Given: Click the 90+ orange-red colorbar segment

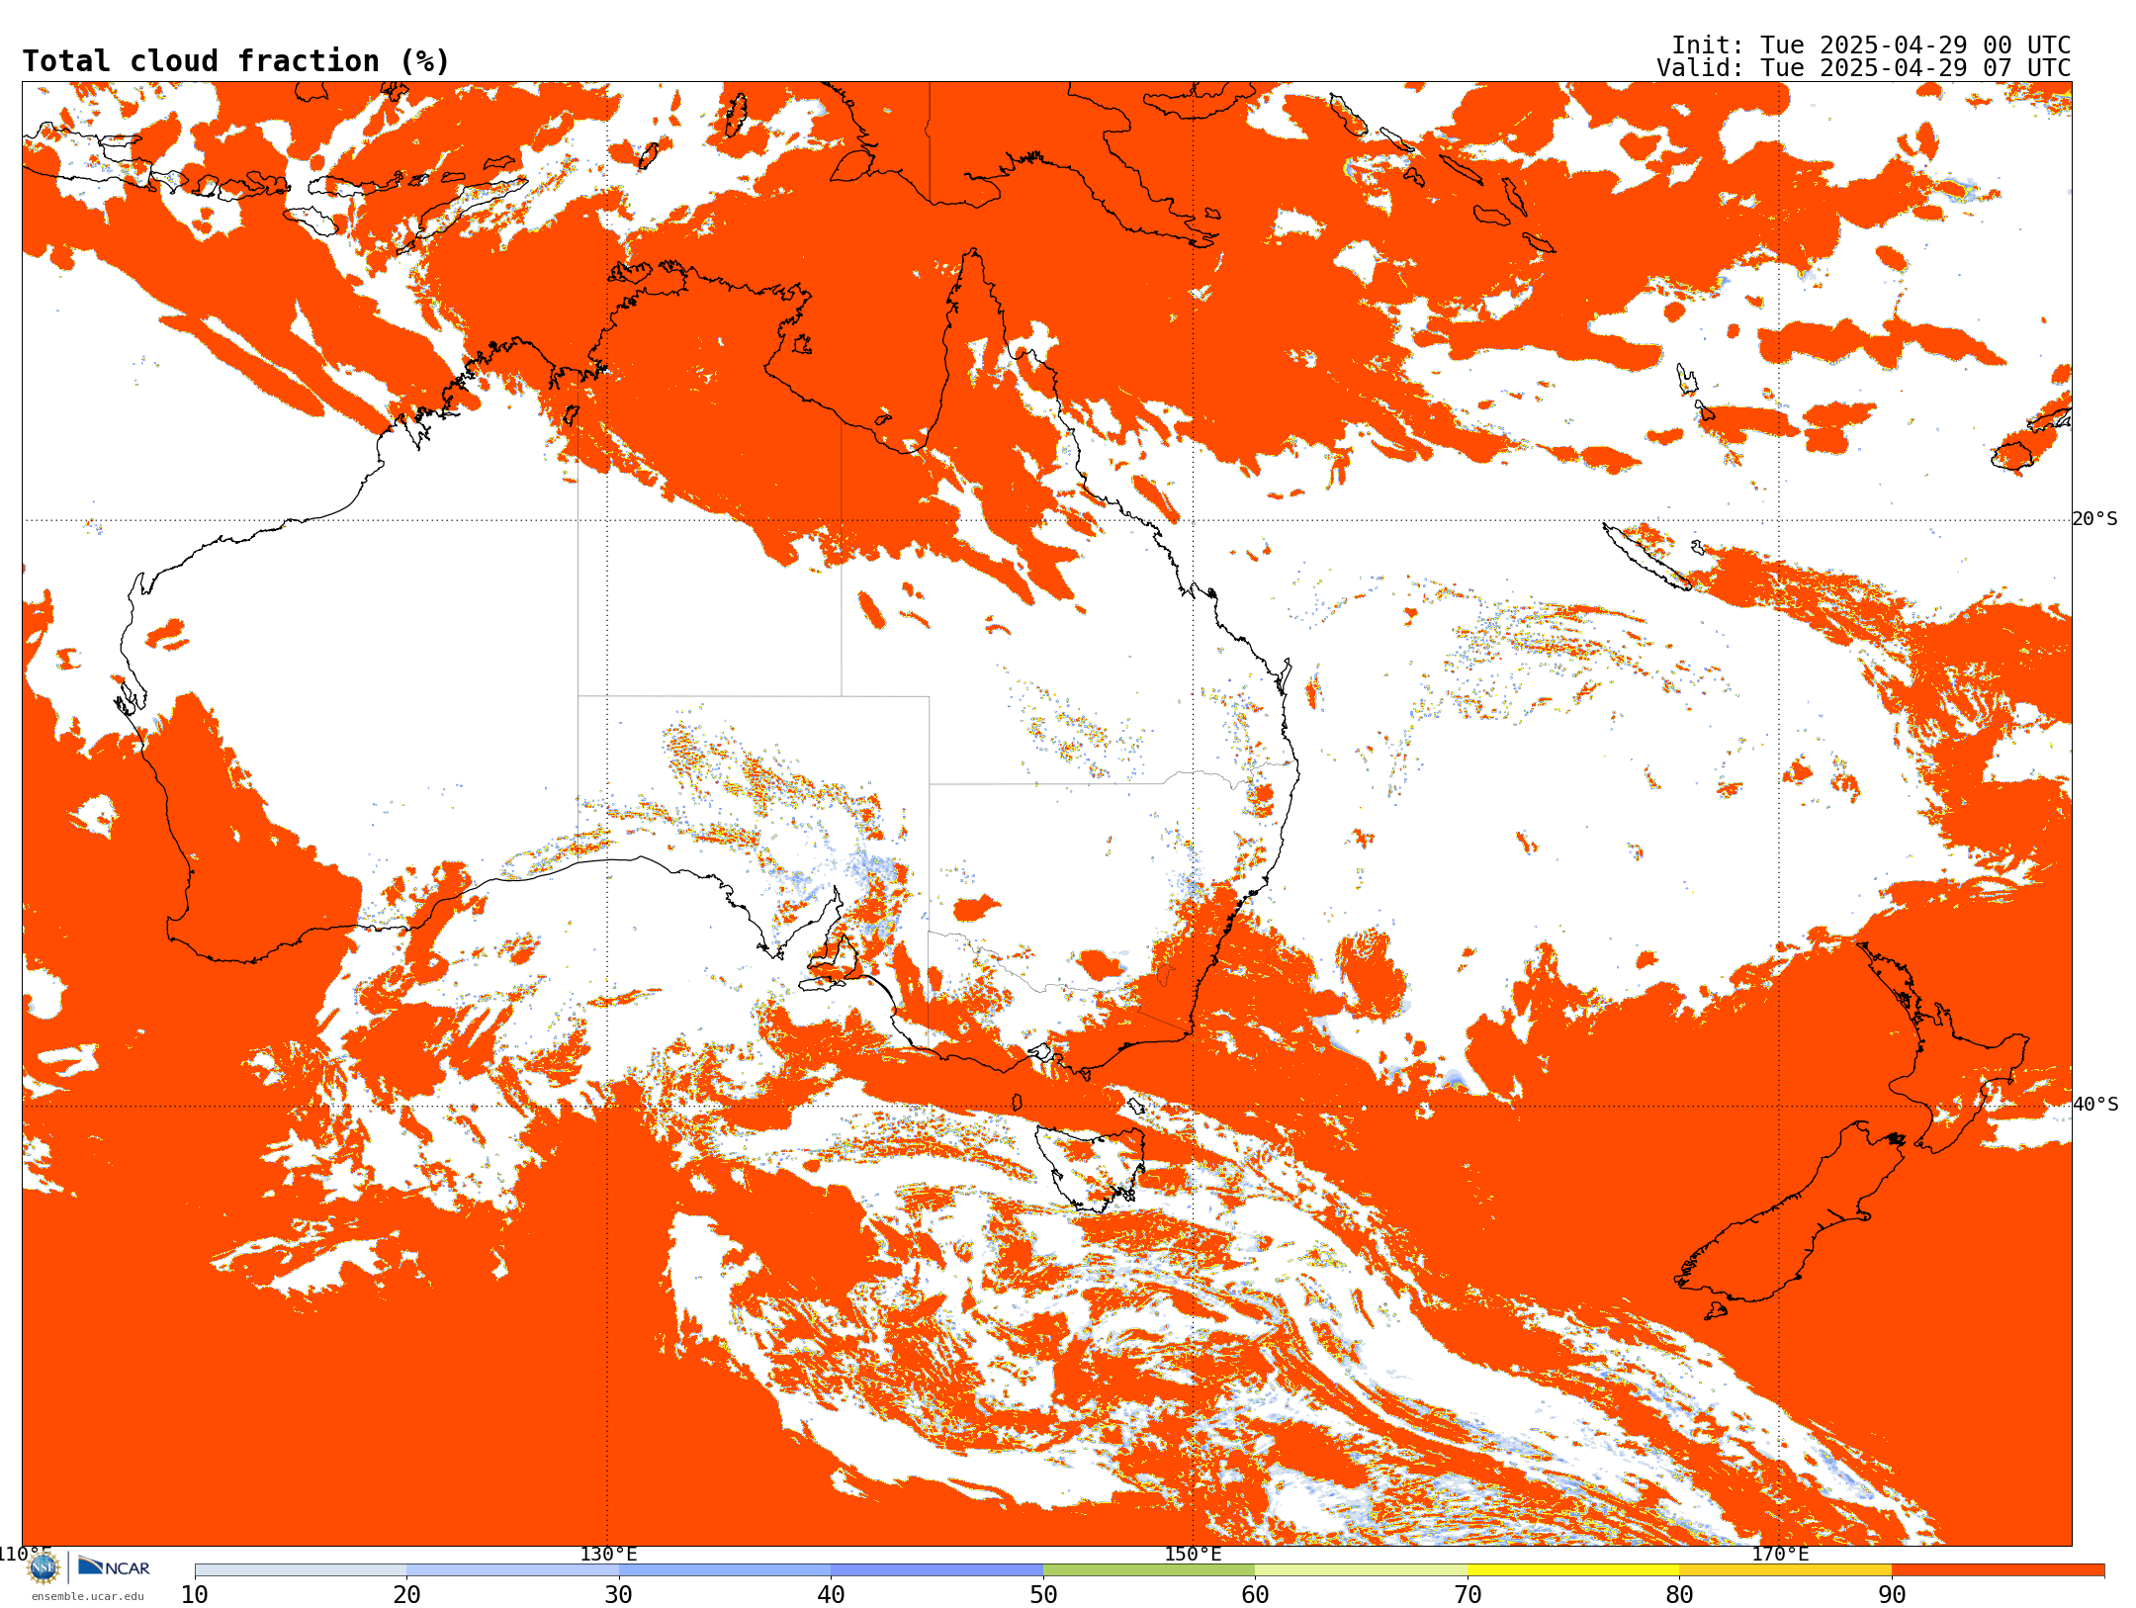Looking at the screenshot, I should point(1998,1570).
